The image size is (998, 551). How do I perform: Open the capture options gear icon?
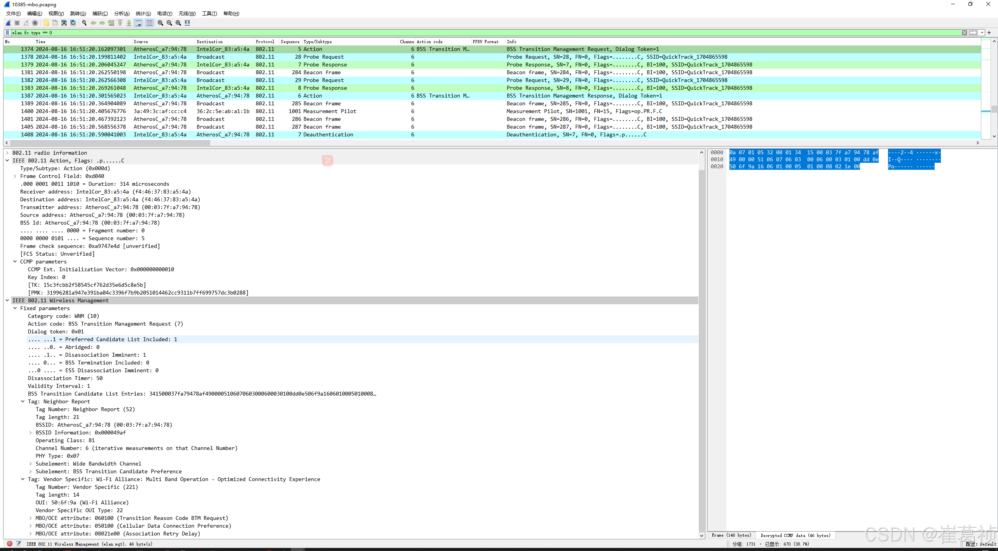click(35, 23)
